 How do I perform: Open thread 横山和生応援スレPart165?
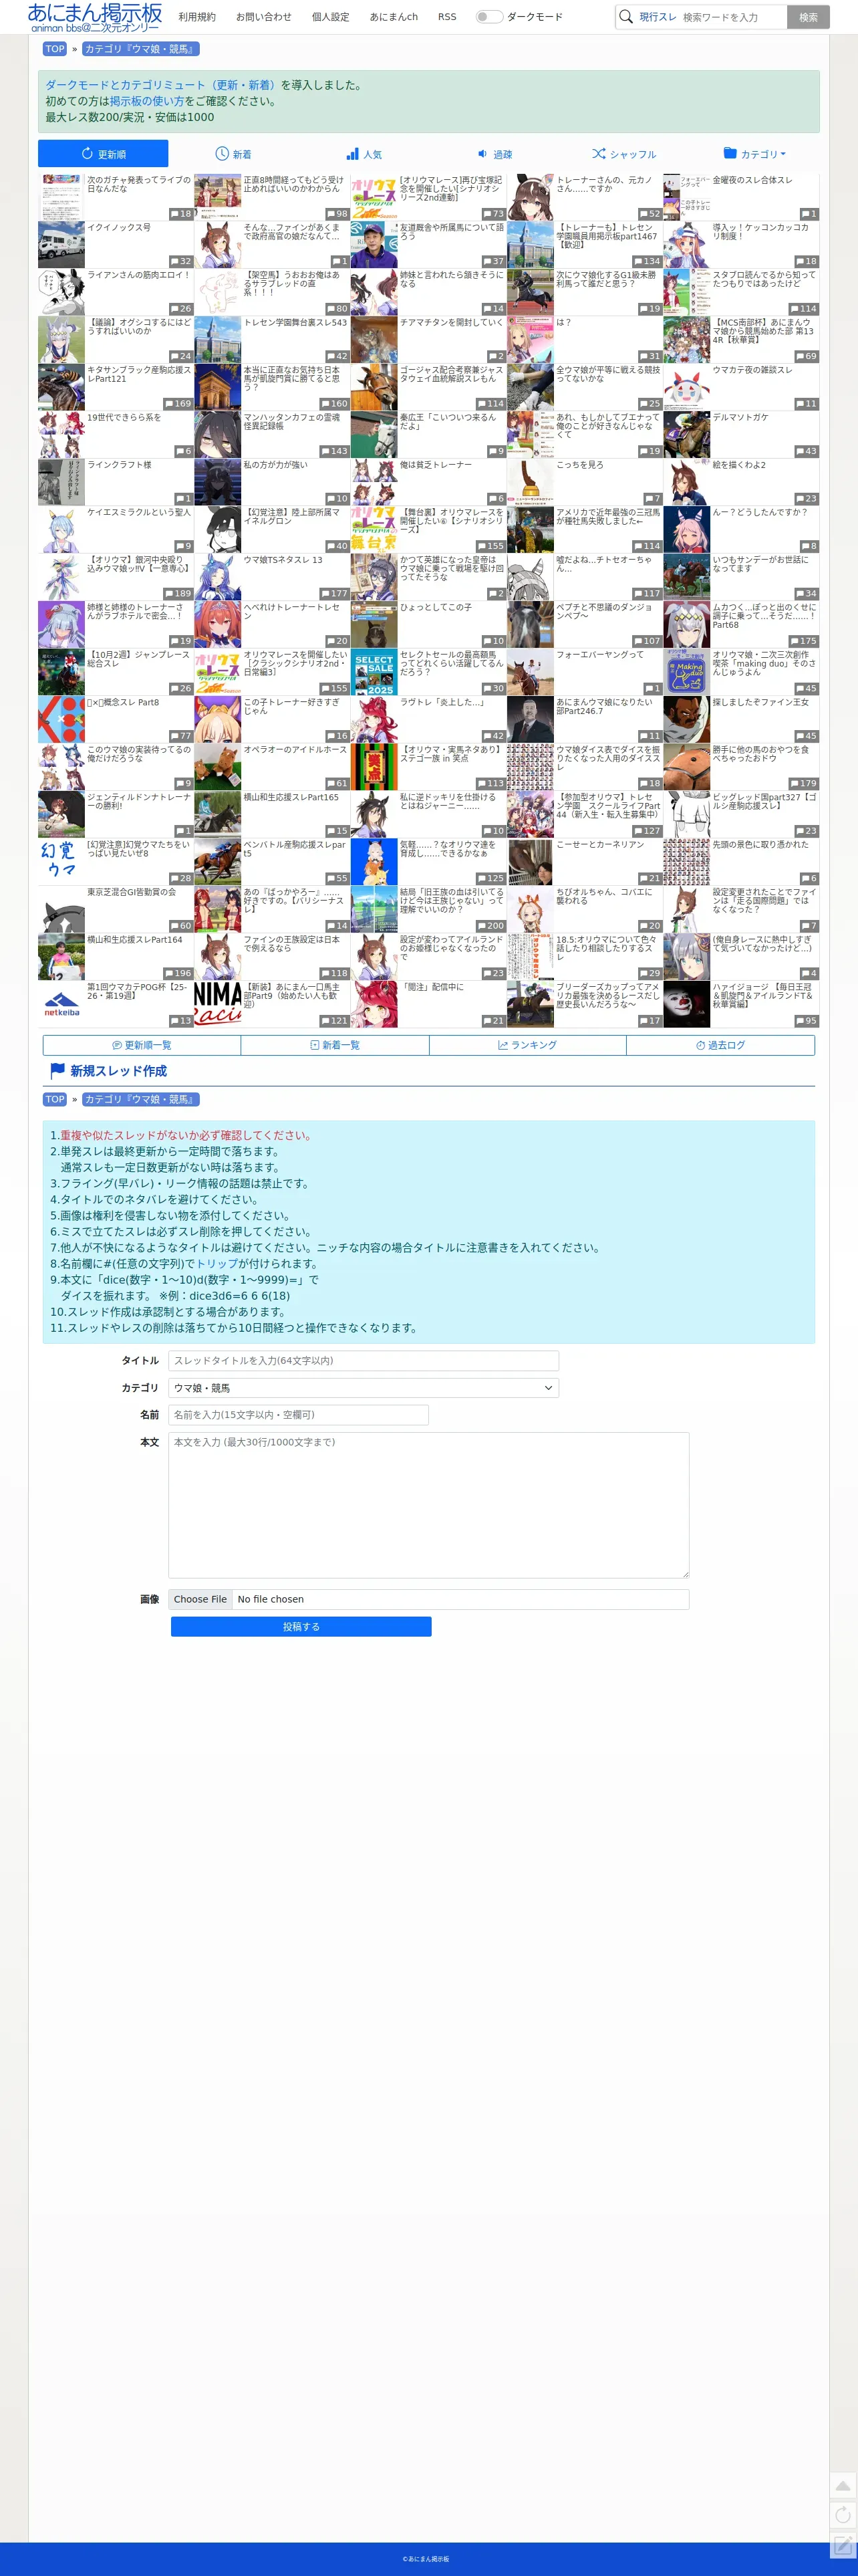pos(291,798)
